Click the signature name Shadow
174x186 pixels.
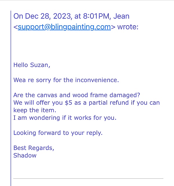point(25,155)
